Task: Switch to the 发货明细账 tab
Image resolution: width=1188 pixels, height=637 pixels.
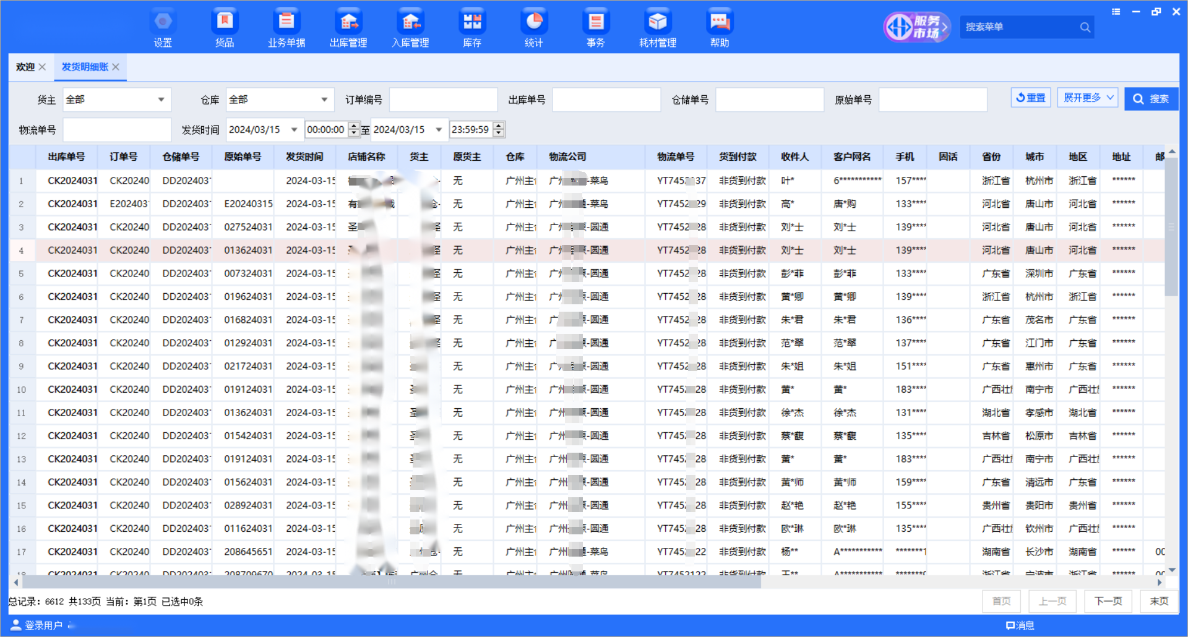Action: 85,67
